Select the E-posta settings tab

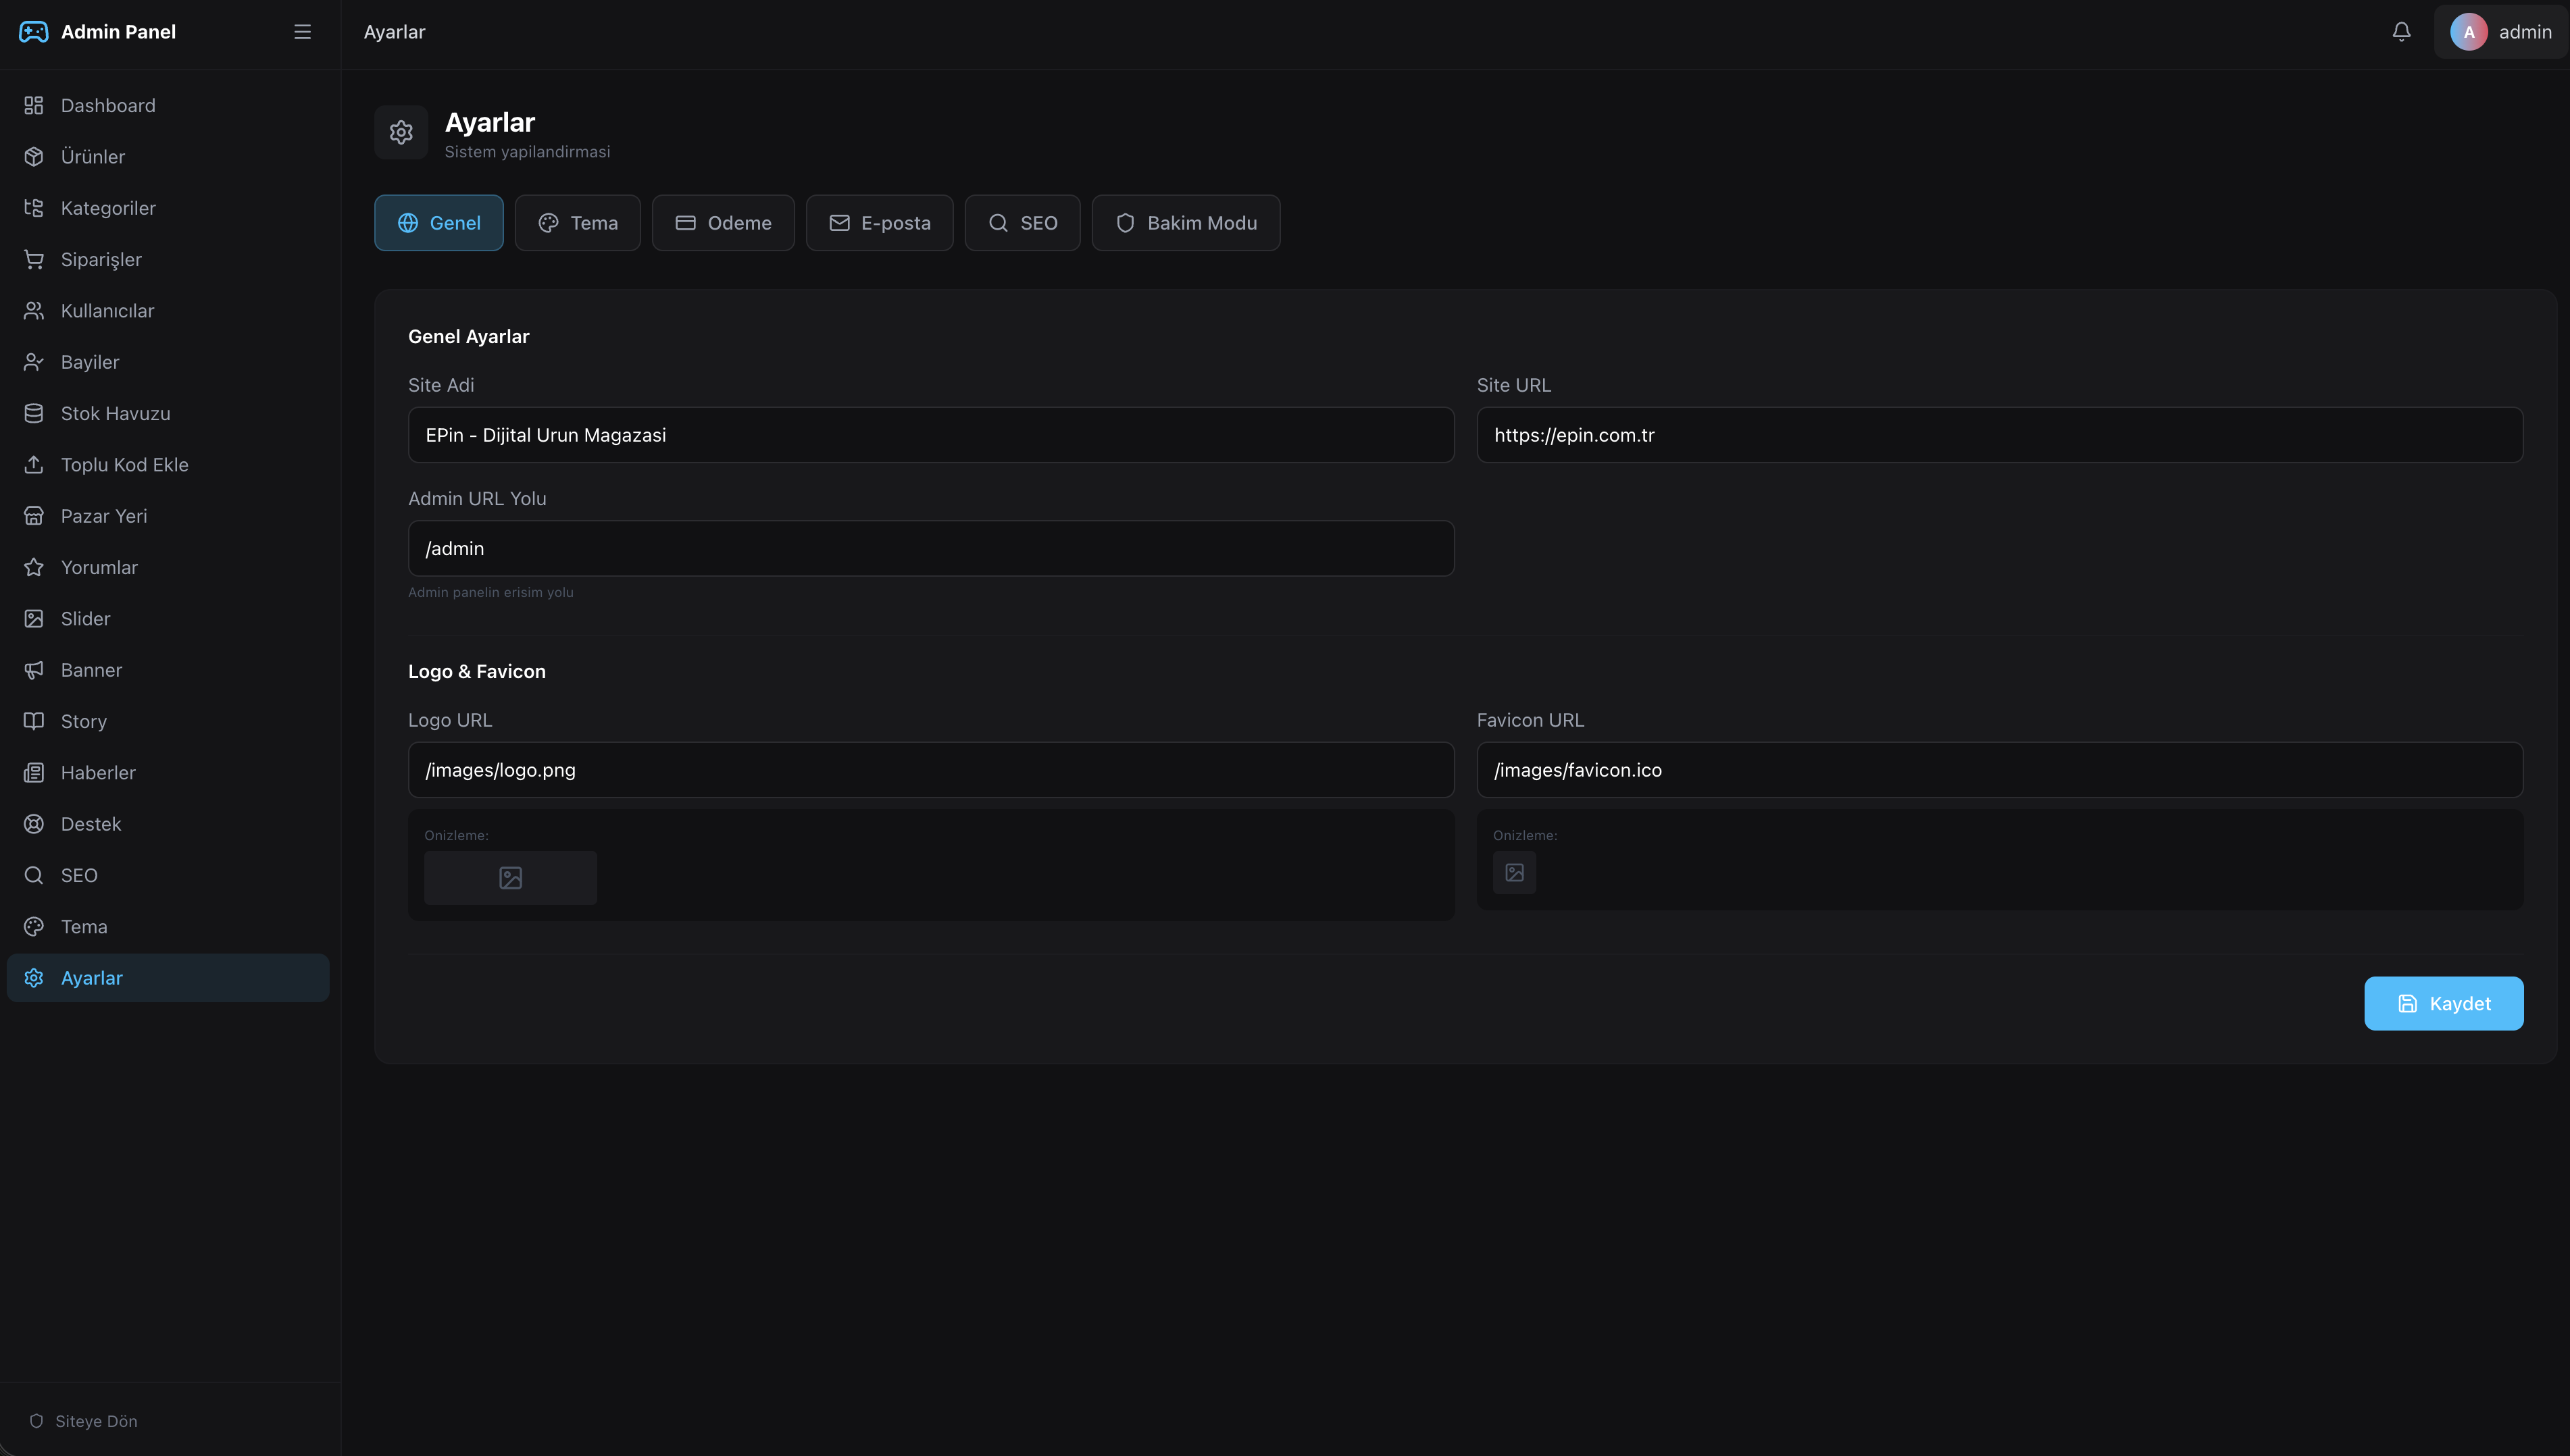pos(880,223)
